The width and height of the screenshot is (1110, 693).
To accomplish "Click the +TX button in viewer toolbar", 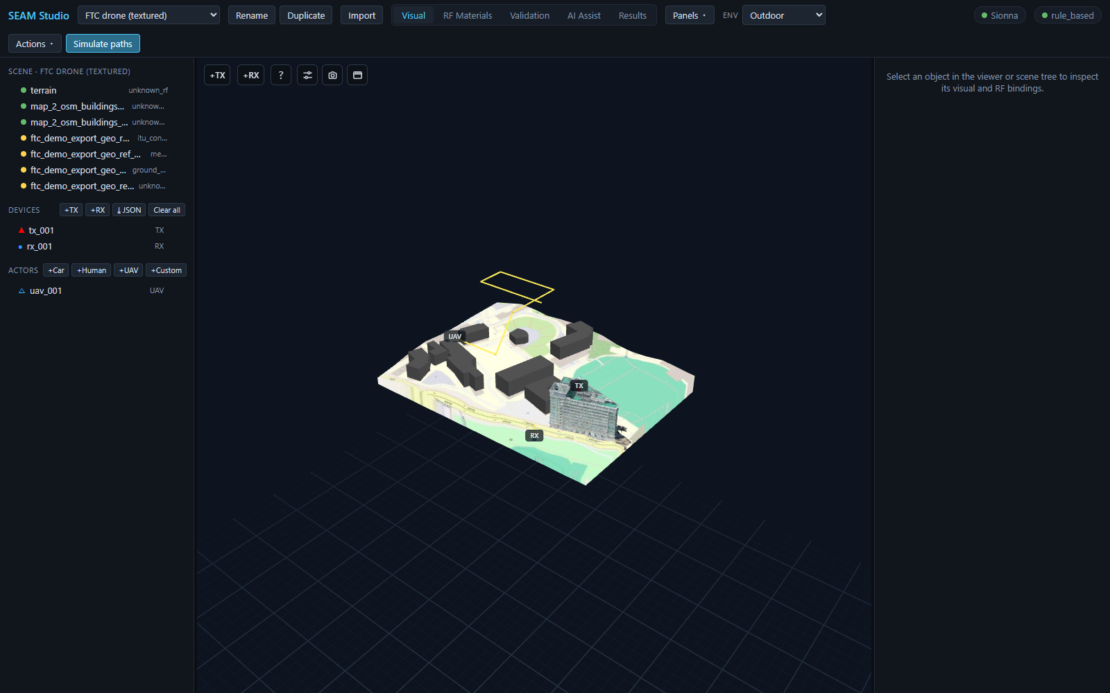I will point(217,75).
